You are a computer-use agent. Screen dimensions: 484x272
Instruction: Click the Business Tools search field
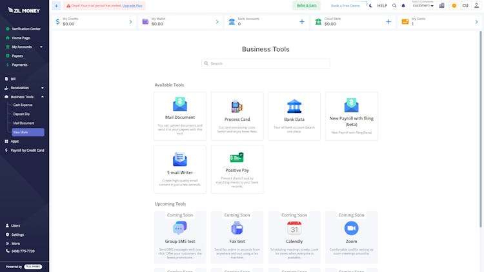266,63
